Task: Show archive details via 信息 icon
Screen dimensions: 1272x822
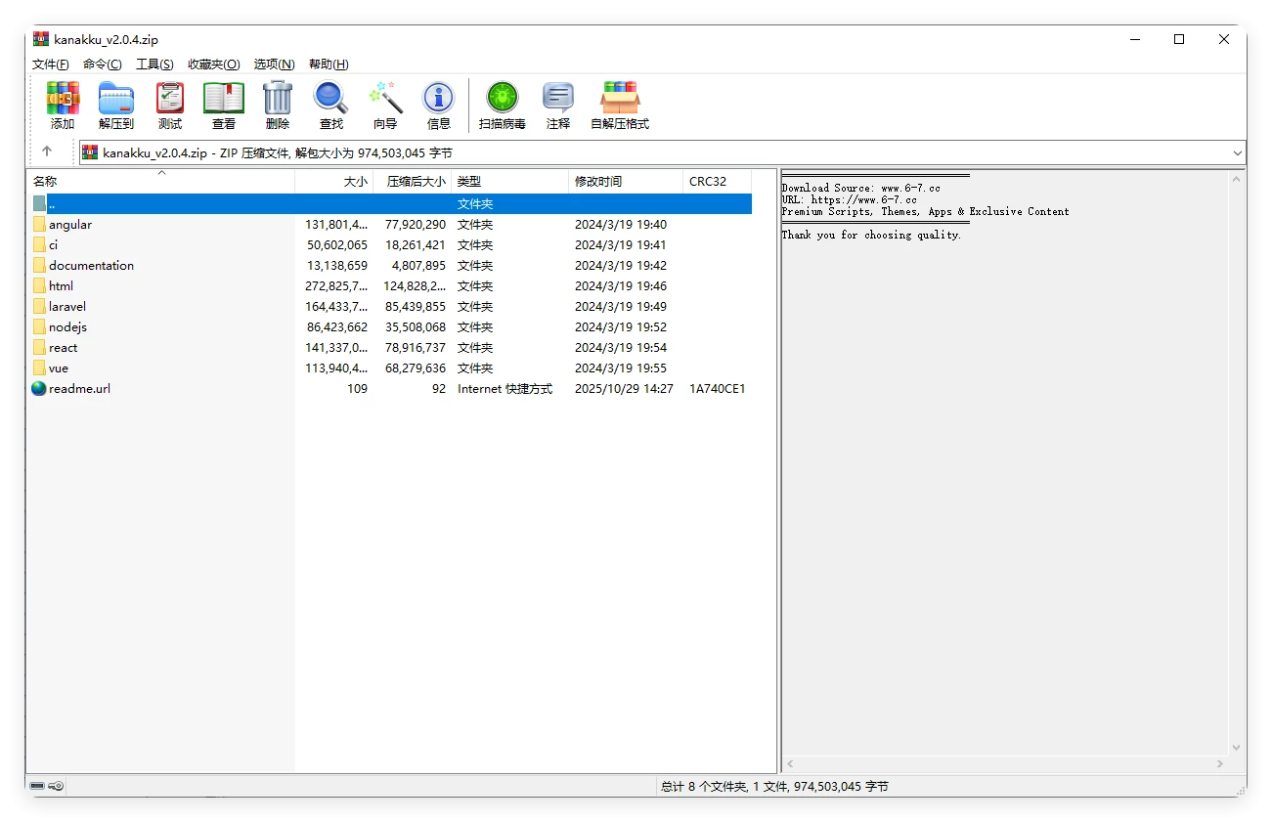Action: click(438, 105)
